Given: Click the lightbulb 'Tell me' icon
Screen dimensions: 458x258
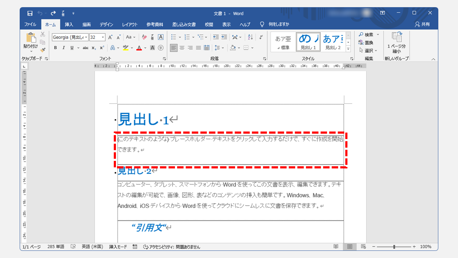Looking at the screenshot, I should tap(262, 24).
